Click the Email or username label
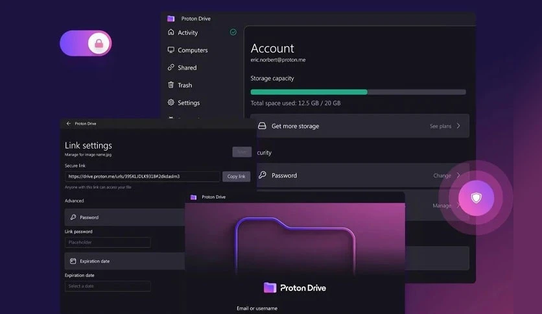 [x=257, y=308]
